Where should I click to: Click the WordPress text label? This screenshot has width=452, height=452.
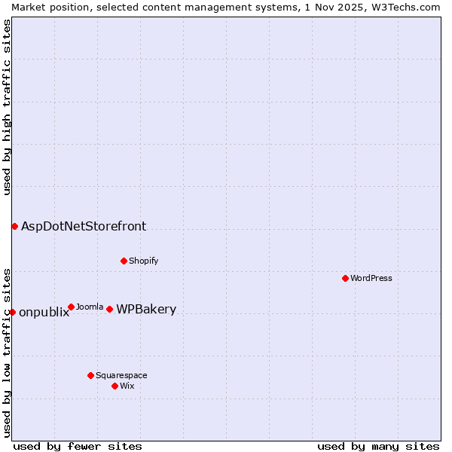coord(371,278)
